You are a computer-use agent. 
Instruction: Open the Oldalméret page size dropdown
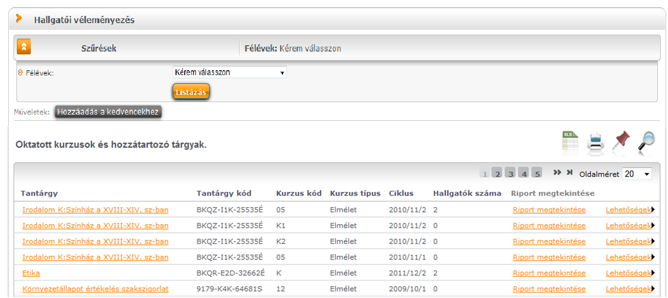[637, 174]
